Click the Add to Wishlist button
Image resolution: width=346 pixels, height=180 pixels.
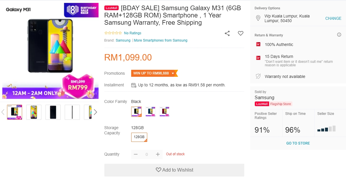click(174, 170)
